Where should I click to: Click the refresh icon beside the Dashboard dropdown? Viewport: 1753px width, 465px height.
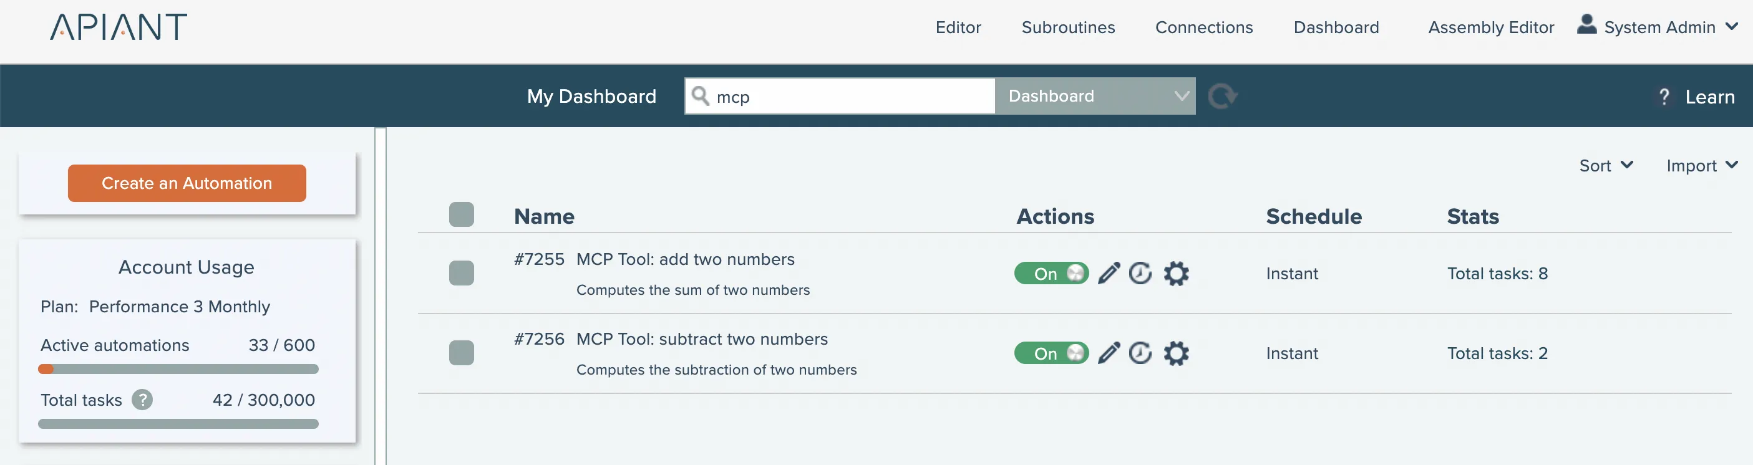1222,96
